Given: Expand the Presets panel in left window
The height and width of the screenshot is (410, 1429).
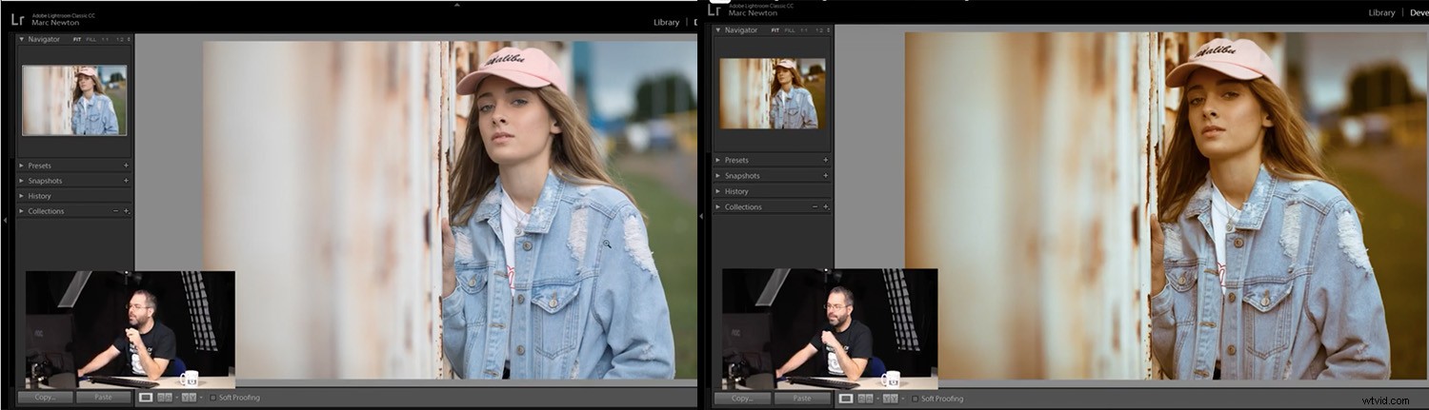Looking at the screenshot, I should 22,166.
